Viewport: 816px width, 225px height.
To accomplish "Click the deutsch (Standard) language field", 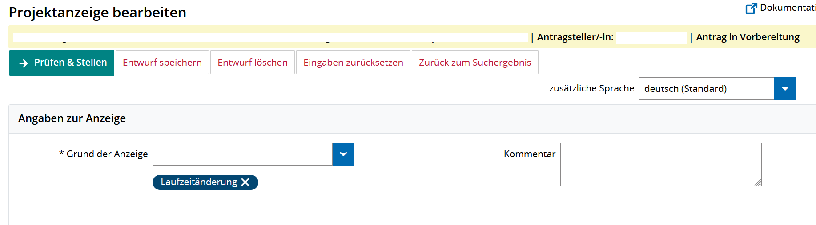I will pos(706,89).
